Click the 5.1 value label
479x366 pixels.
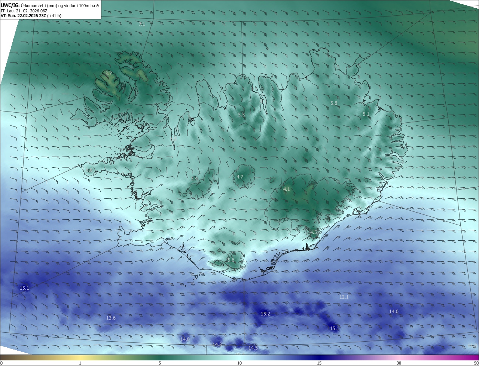click(x=366, y=114)
